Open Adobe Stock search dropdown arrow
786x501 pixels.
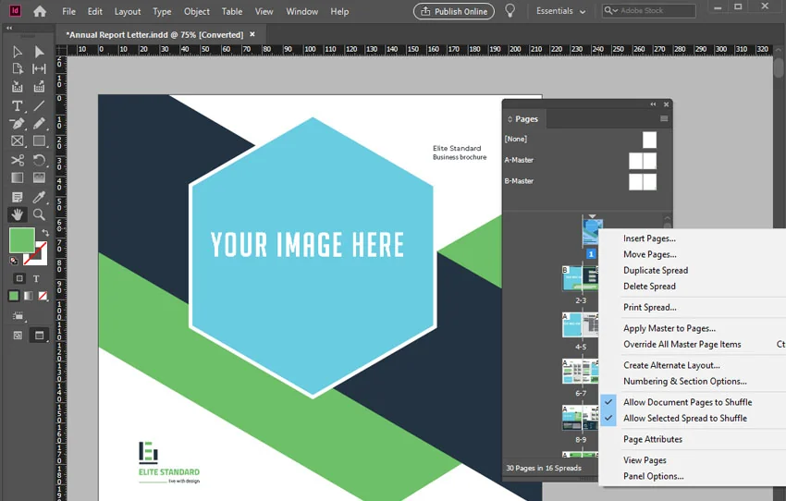click(615, 10)
